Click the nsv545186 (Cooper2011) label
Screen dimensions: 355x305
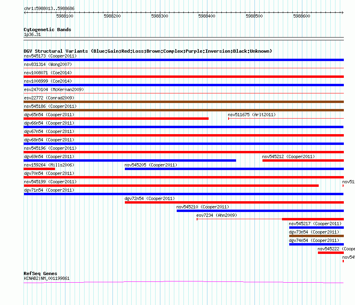pos(50,106)
